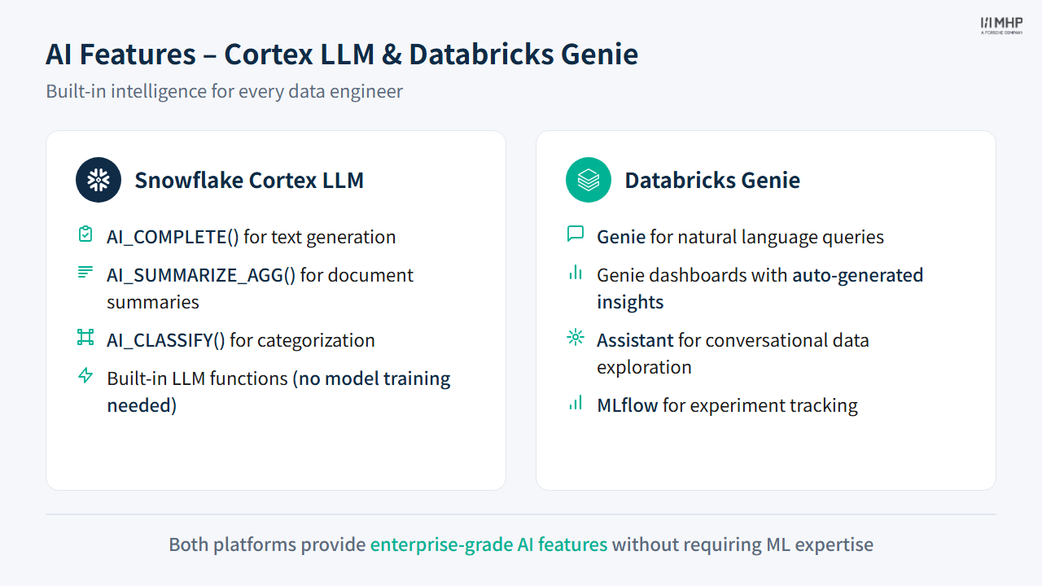Image resolution: width=1042 pixels, height=586 pixels.
Task: Click the lightning bolt icon beside Built-in LLM functions
Action: (x=85, y=376)
